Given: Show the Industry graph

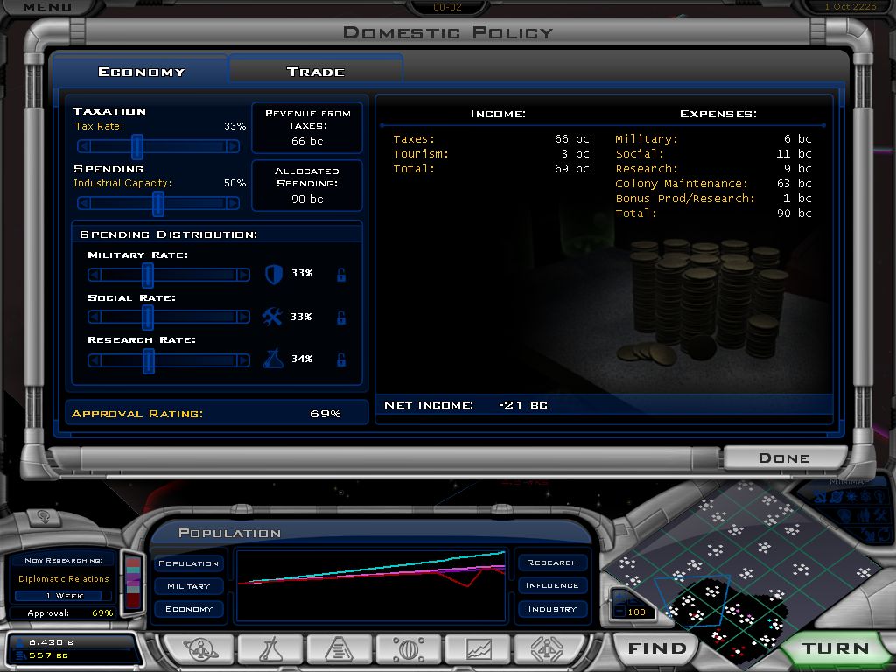Looking at the screenshot, I should click(553, 609).
